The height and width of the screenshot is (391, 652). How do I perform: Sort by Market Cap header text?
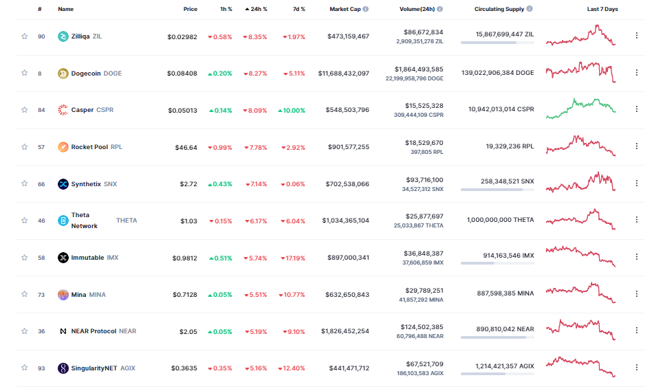point(345,9)
